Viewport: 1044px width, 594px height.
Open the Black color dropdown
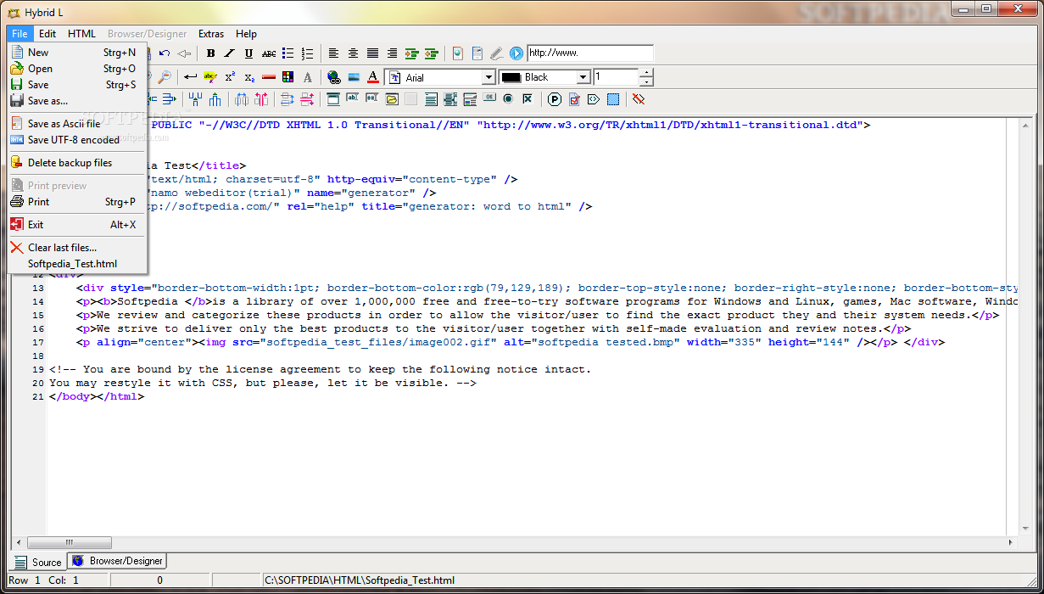(x=583, y=77)
